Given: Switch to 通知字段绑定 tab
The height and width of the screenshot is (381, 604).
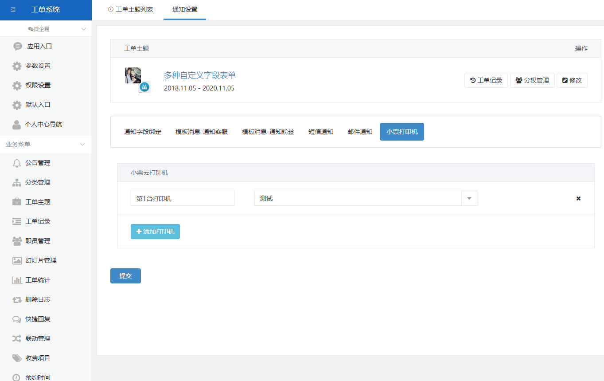Looking at the screenshot, I should point(143,132).
